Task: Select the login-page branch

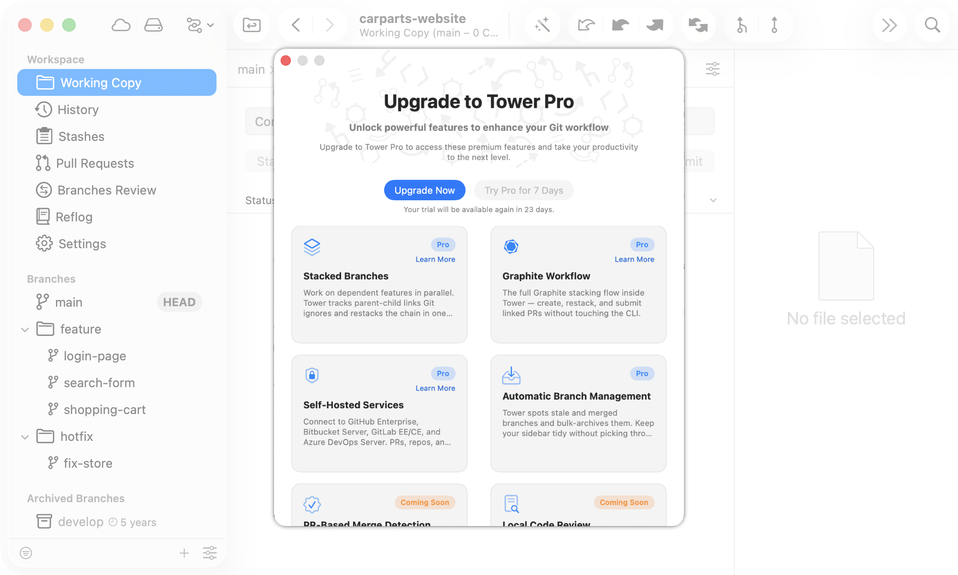Action: pos(117,356)
